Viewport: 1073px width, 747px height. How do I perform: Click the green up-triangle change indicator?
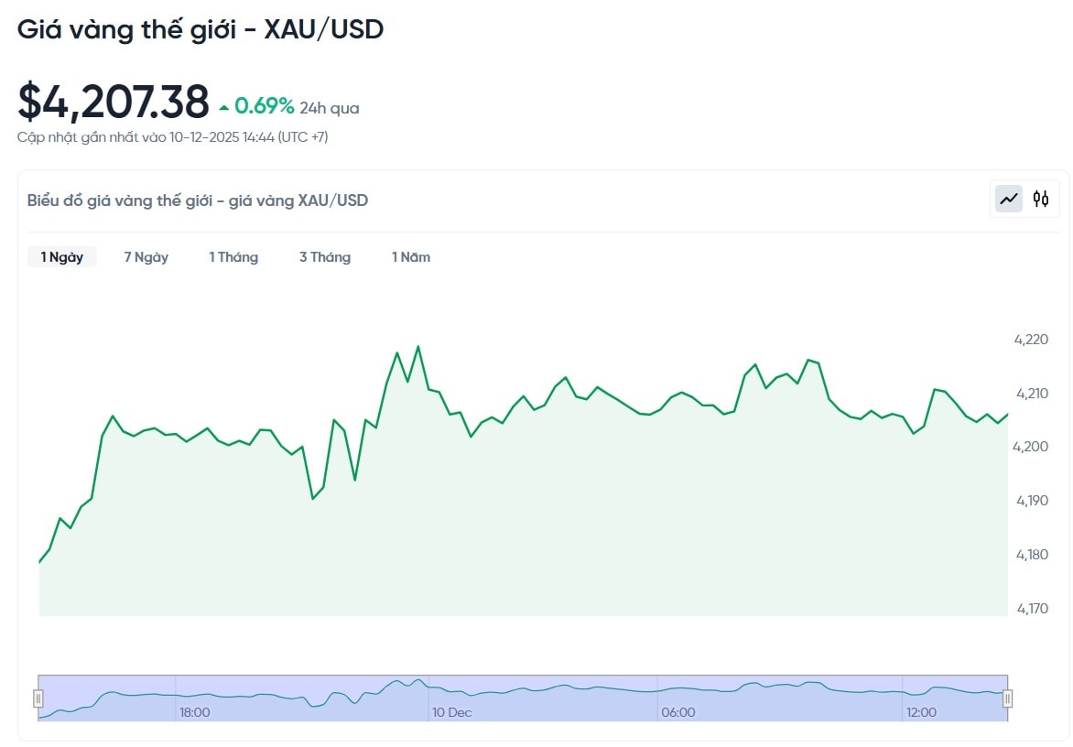coord(224,108)
